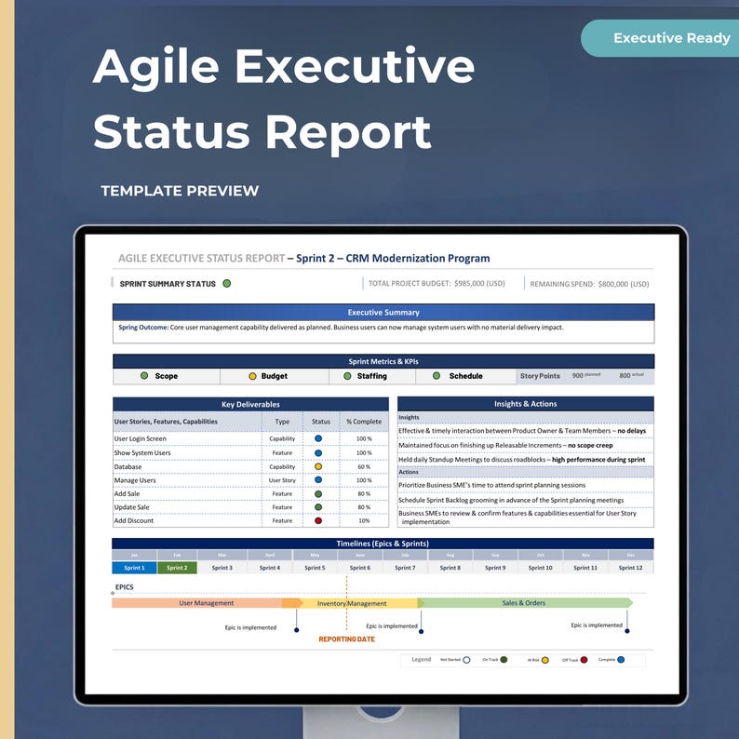Viewport: 739px width, 739px height.
Task: Select the Sprint 2 cell
Action: click(177, 568)
